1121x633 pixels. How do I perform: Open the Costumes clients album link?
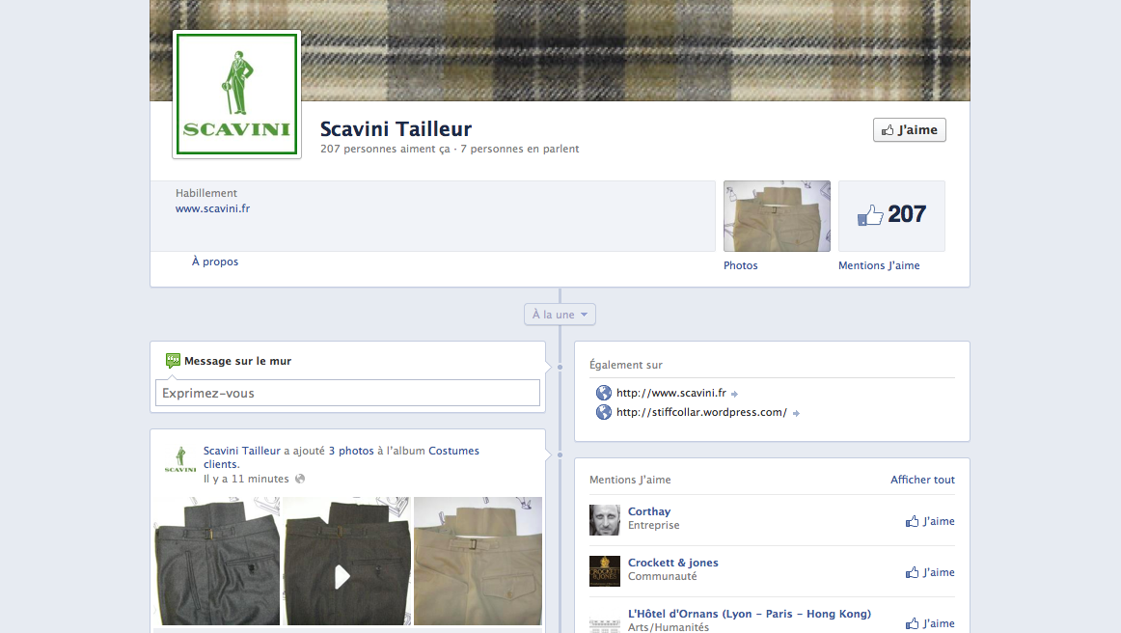pyautogui.click(x=453, y=451)
